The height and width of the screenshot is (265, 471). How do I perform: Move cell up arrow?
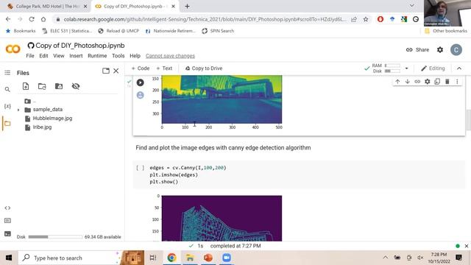[x=397, y=82]
